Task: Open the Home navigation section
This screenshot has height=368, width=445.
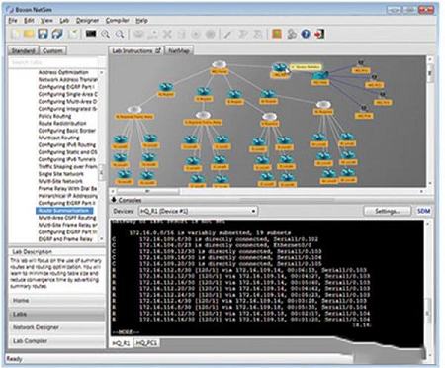Action: (x=56, y=301)
